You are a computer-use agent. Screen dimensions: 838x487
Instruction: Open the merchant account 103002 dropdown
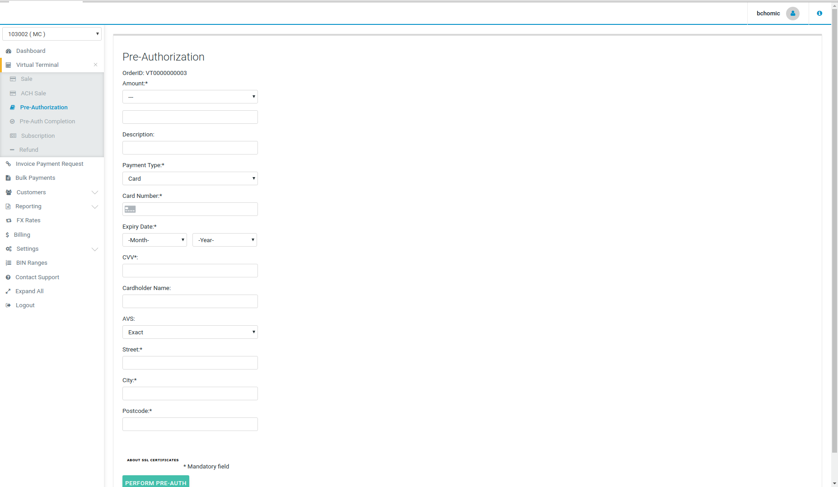(52, 34)
